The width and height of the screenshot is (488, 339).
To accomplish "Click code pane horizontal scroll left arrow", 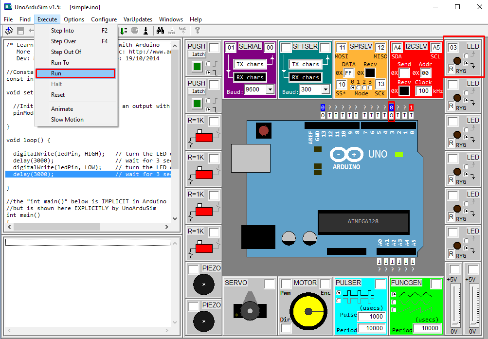I will point(9,227).
